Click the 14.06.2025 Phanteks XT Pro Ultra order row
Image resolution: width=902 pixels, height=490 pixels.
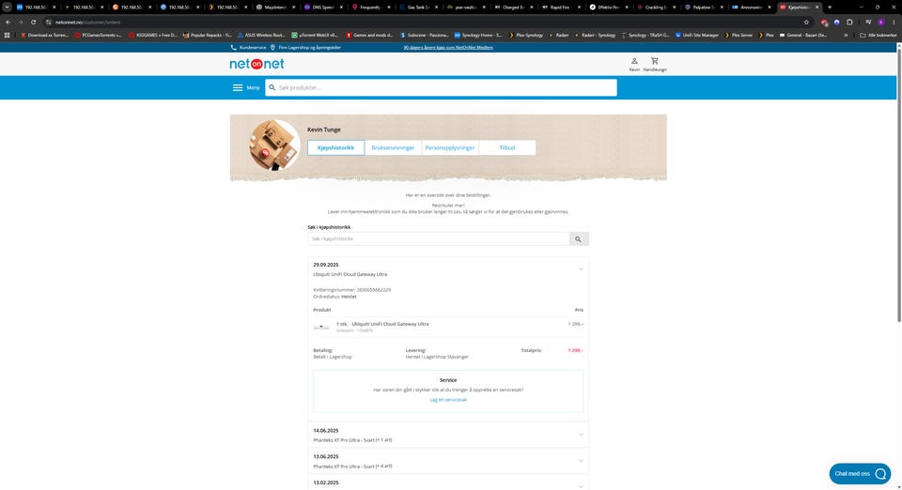448,435
